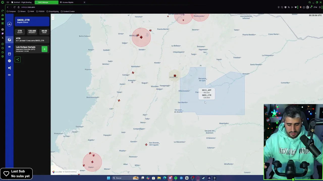Click the SKVV_APP label in map tooltip

pos(207,90)
